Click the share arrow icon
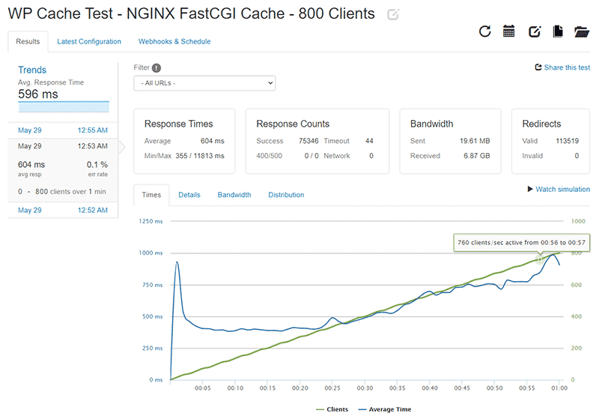The width and height of the screenshot is (599, 419). click(x=538, y=67)
